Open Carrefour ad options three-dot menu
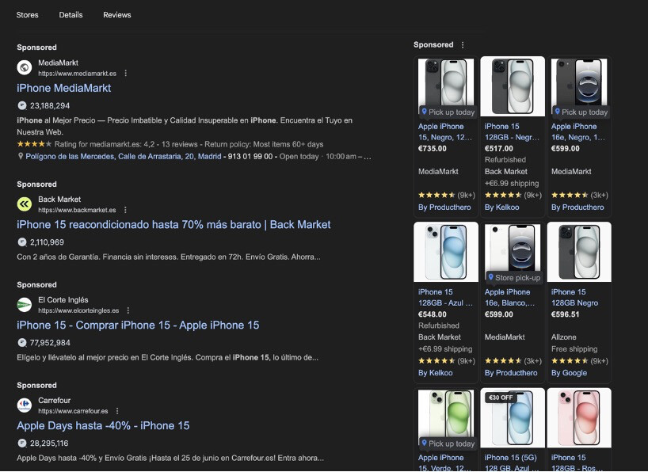The image size is (648, 472). point(117,411)
